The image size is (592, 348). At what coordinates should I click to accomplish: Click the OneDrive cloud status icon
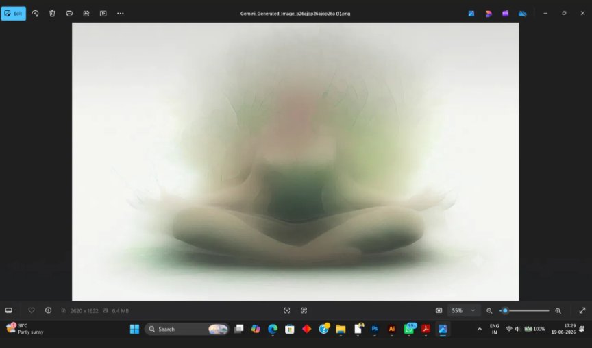[x=523, y=14]
